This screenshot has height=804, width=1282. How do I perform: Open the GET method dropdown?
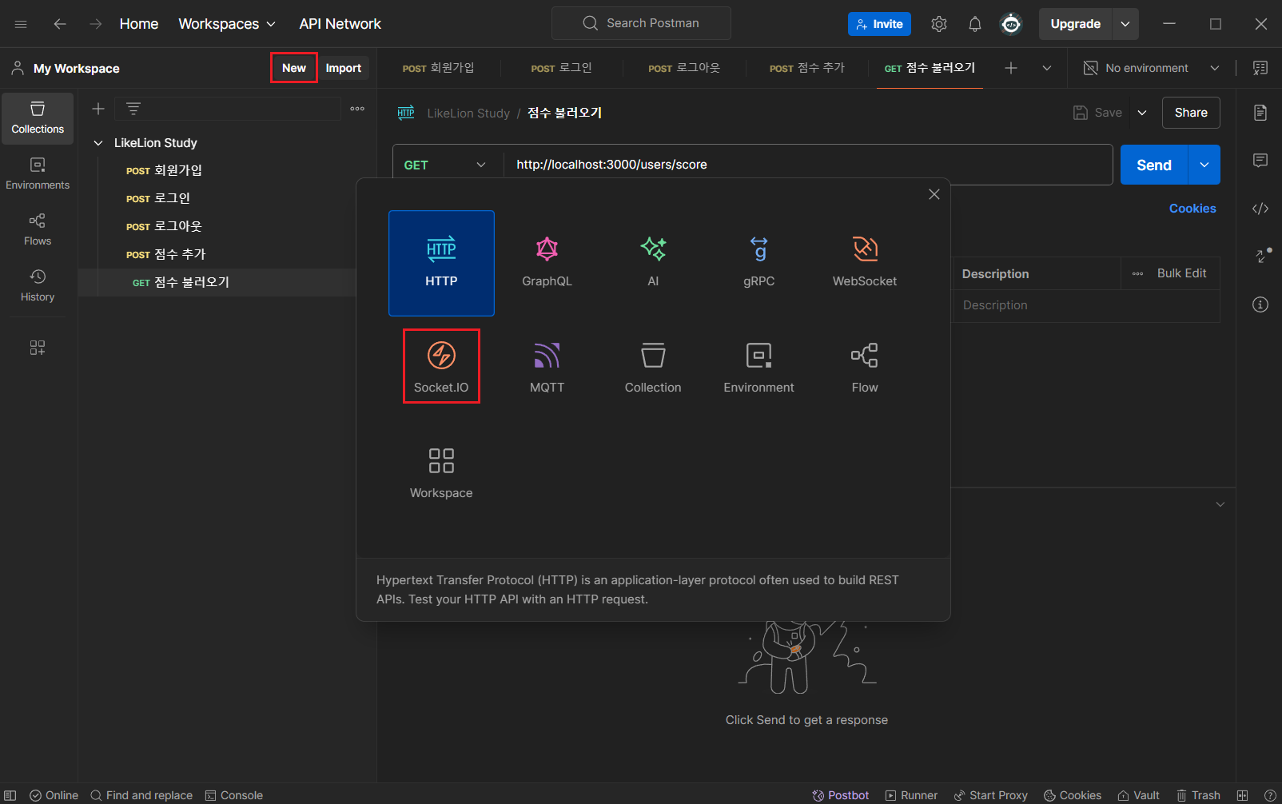click(x=446, y=165)
